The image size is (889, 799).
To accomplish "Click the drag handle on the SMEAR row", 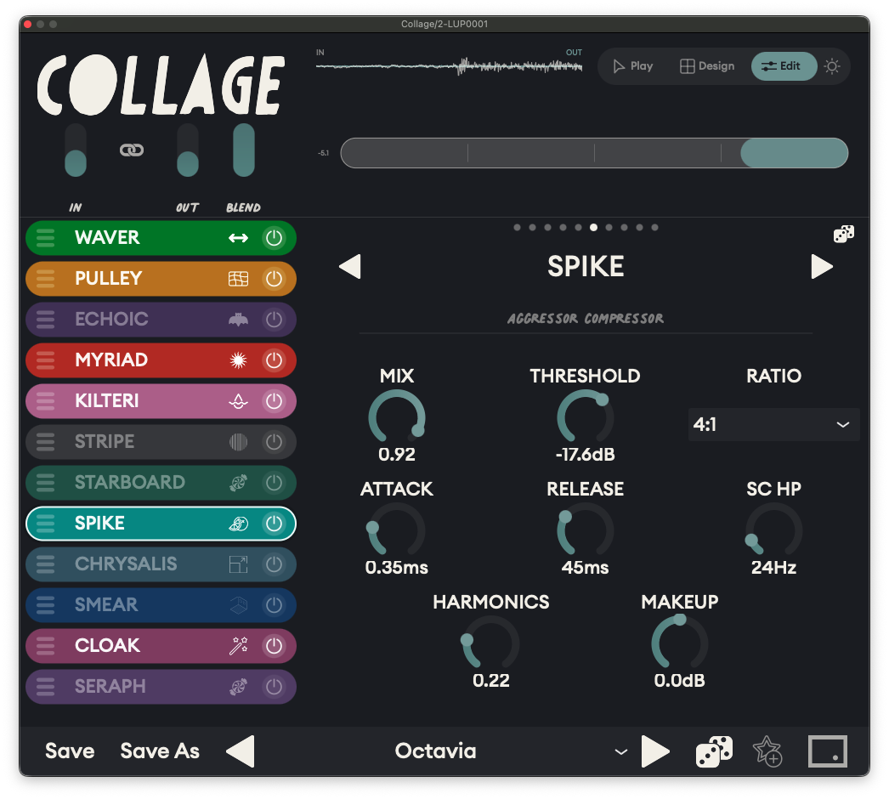I will (45, 605).
